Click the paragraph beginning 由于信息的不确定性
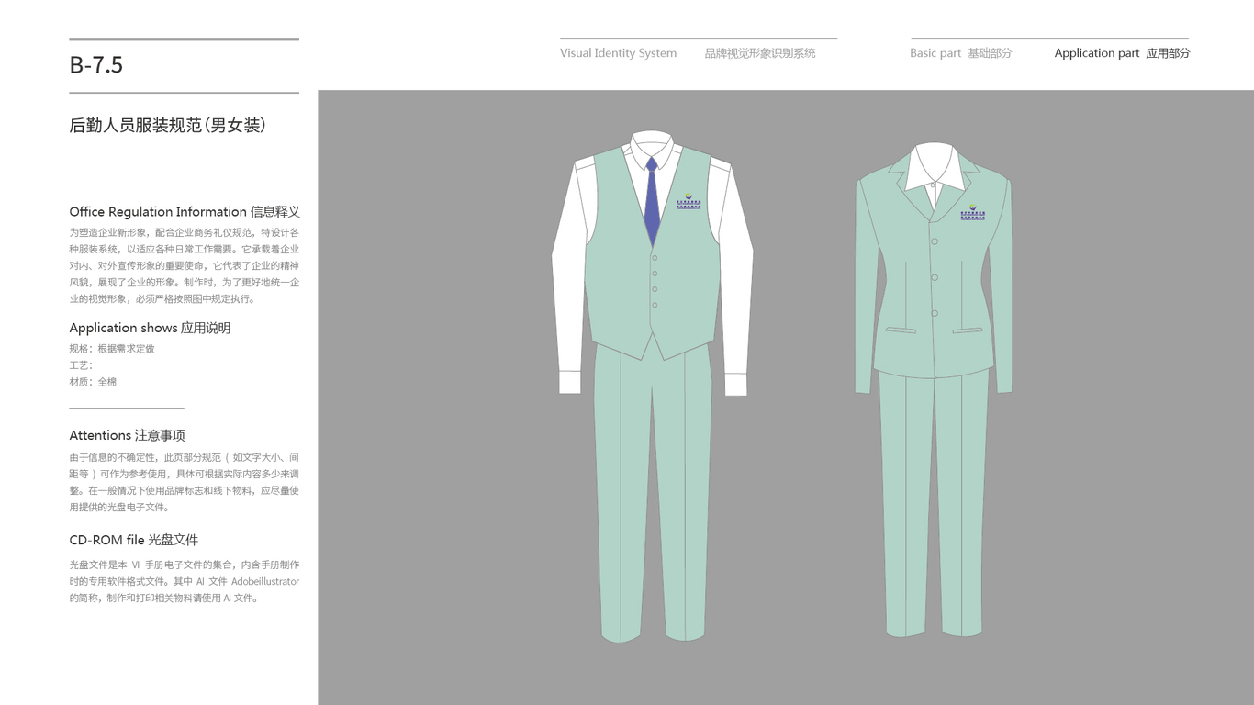Viewport: 1254px width, 705px height. [x=184, y=482]
